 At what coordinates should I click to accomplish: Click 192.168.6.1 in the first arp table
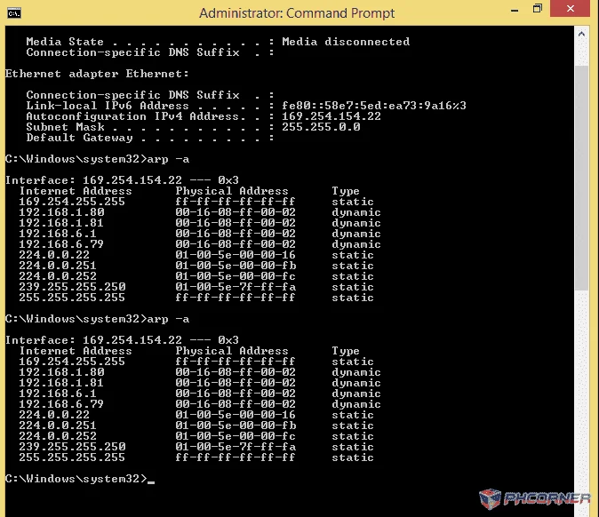tap(58, 234)
